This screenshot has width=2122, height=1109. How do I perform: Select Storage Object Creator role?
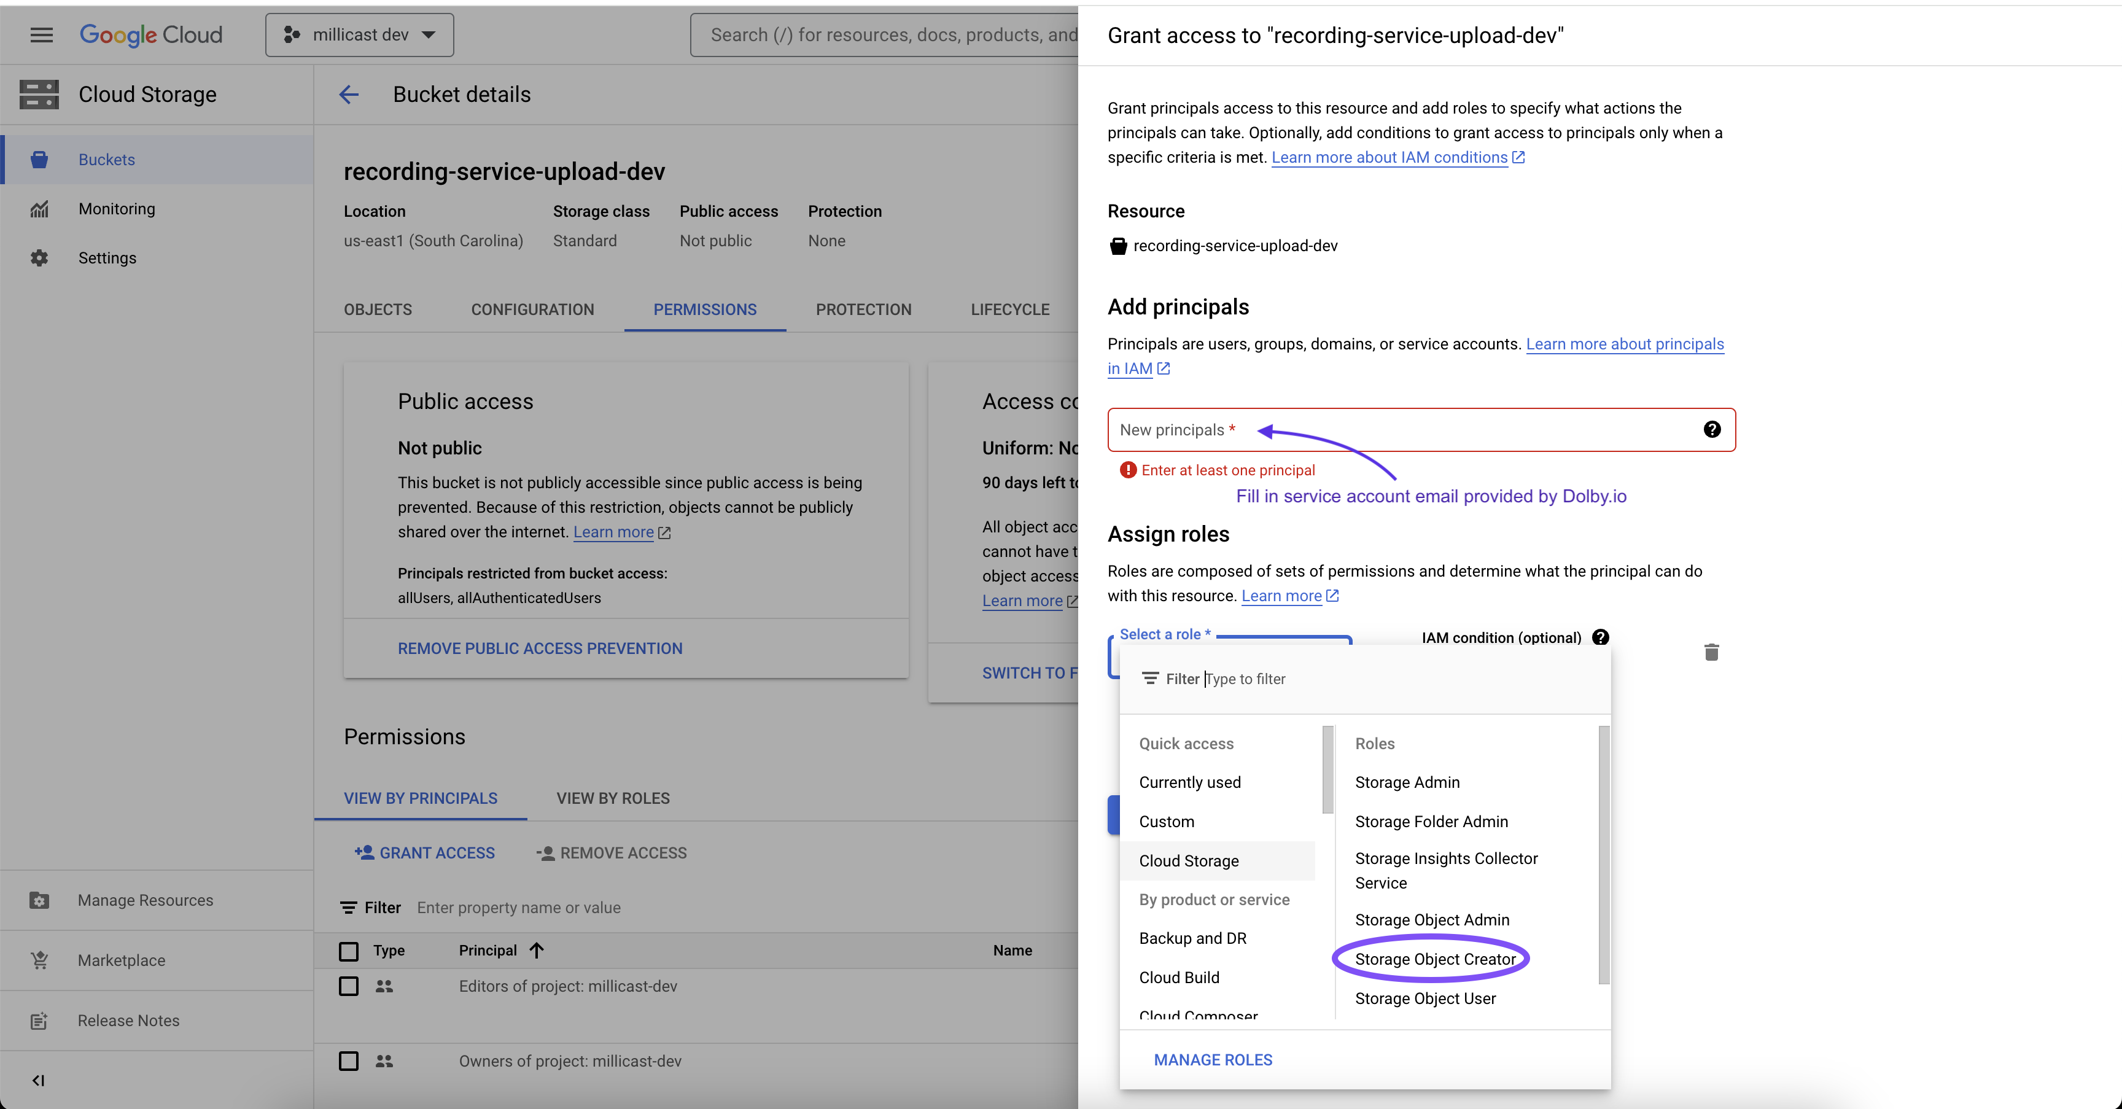(1434, 959)
